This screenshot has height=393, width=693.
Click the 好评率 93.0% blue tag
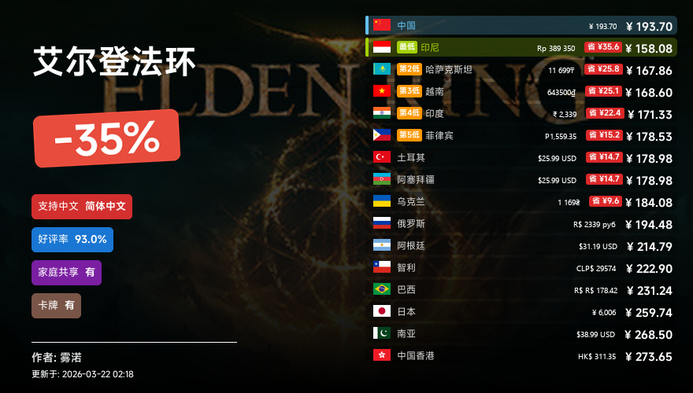[x=72, y=240]
